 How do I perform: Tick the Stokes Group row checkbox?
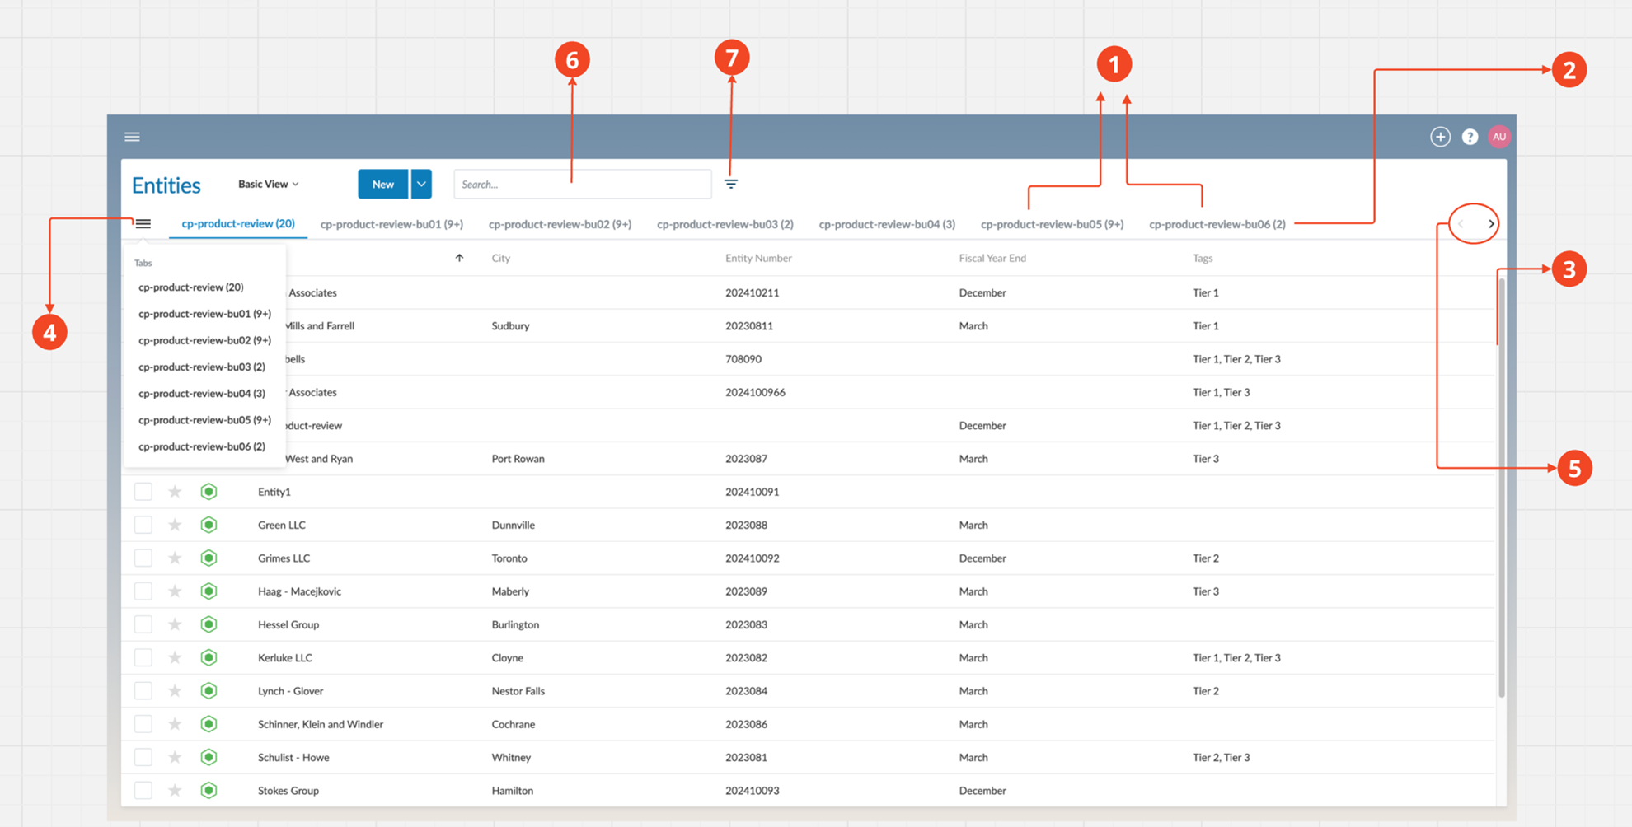[x=143, y=791]
